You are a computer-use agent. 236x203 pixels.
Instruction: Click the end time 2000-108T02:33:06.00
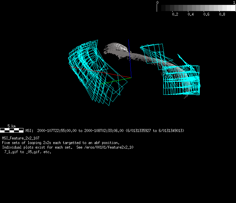[104, 131]
